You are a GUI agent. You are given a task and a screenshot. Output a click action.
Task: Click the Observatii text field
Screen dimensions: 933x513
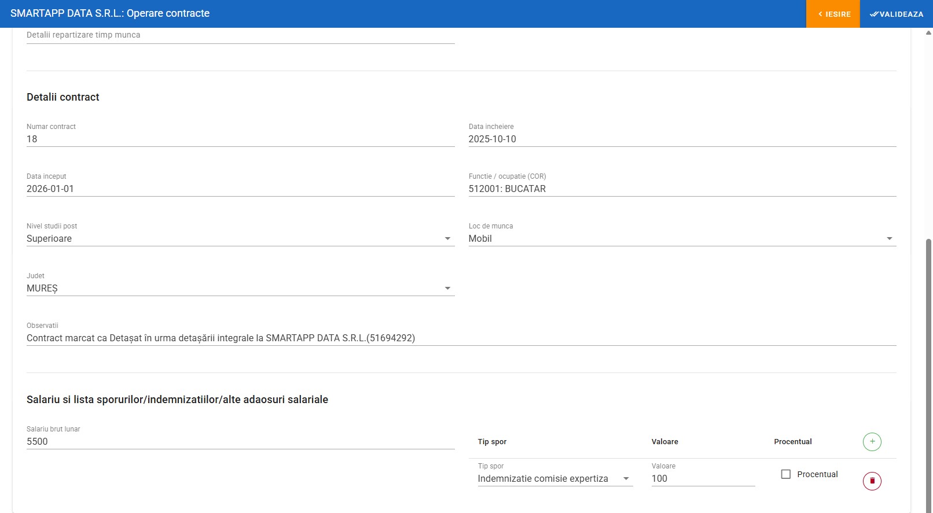pos(461,338)
